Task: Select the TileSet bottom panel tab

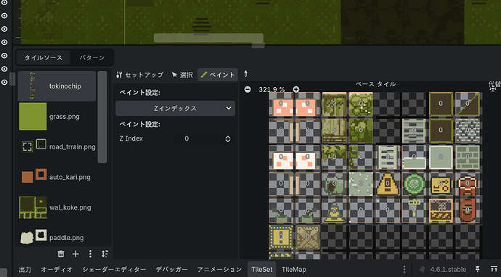Action: pos(261,270)
